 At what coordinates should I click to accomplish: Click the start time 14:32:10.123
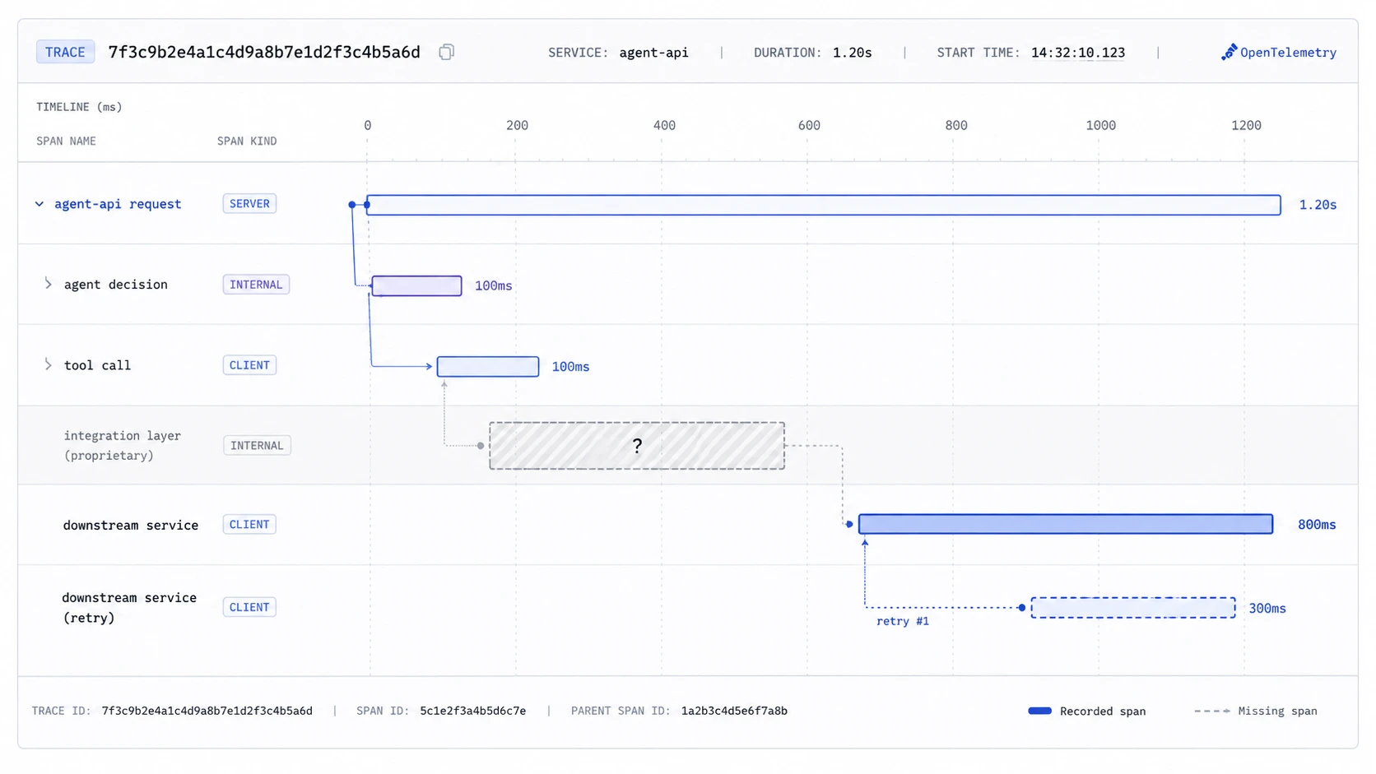pyautogui.click(x=1078, y=53)
